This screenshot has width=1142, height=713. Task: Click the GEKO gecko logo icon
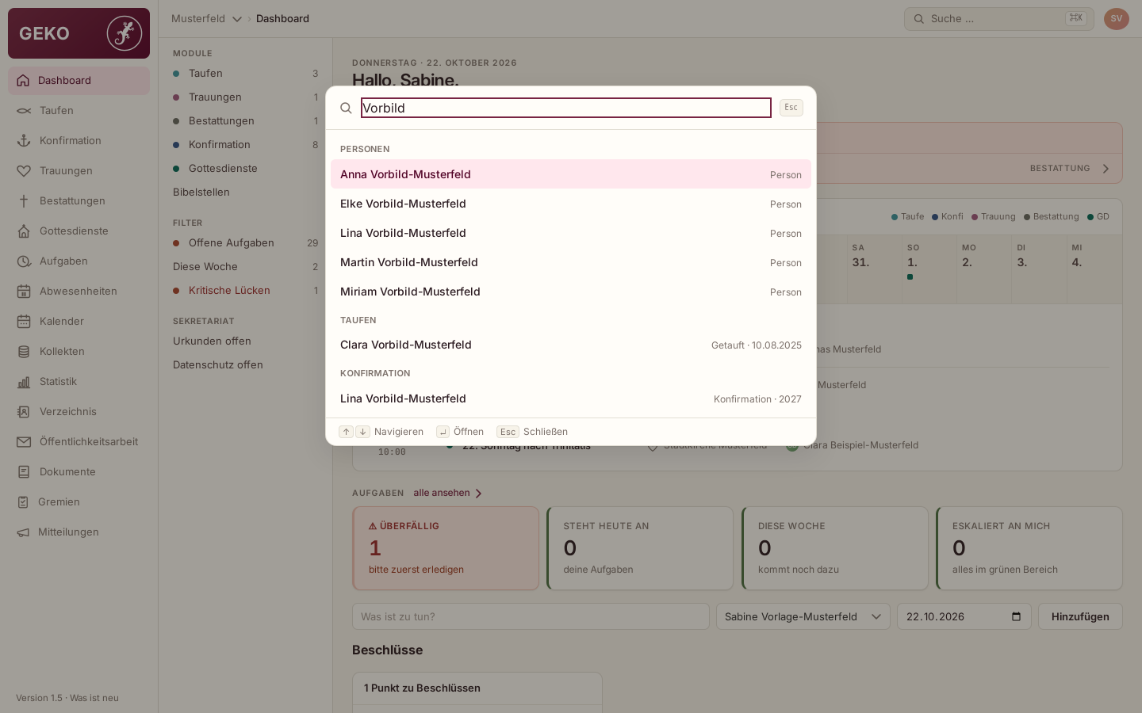click(125, 33)
